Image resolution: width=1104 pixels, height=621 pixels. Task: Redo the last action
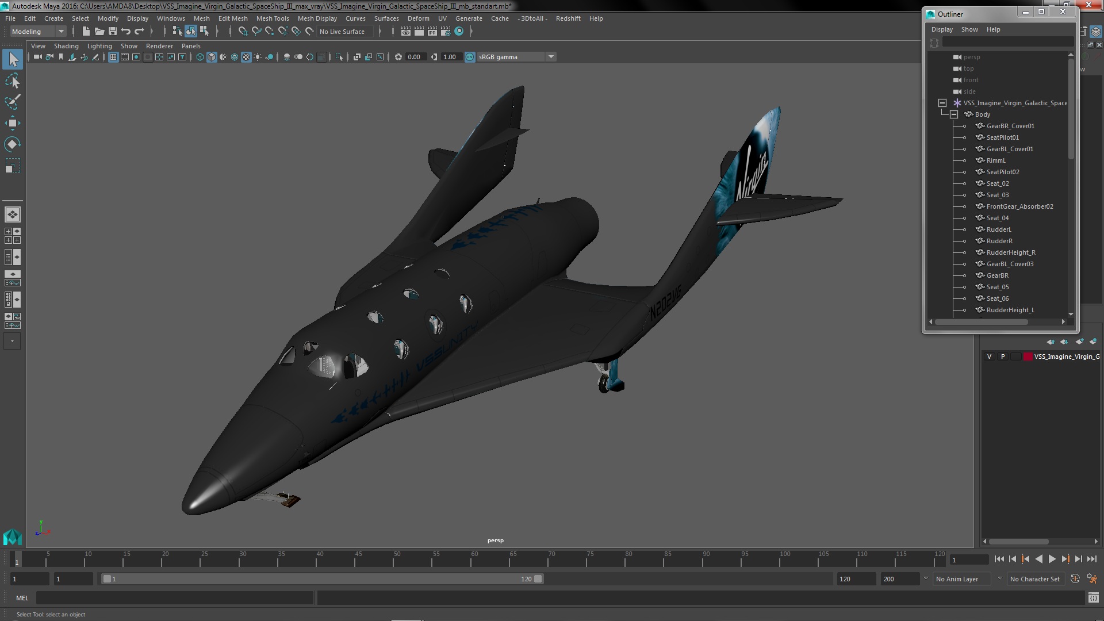(139, 32)
